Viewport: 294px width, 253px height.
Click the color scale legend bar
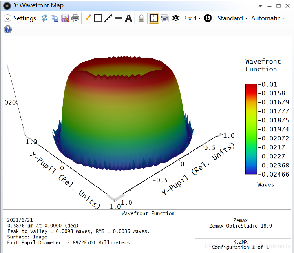pos(251,129)
